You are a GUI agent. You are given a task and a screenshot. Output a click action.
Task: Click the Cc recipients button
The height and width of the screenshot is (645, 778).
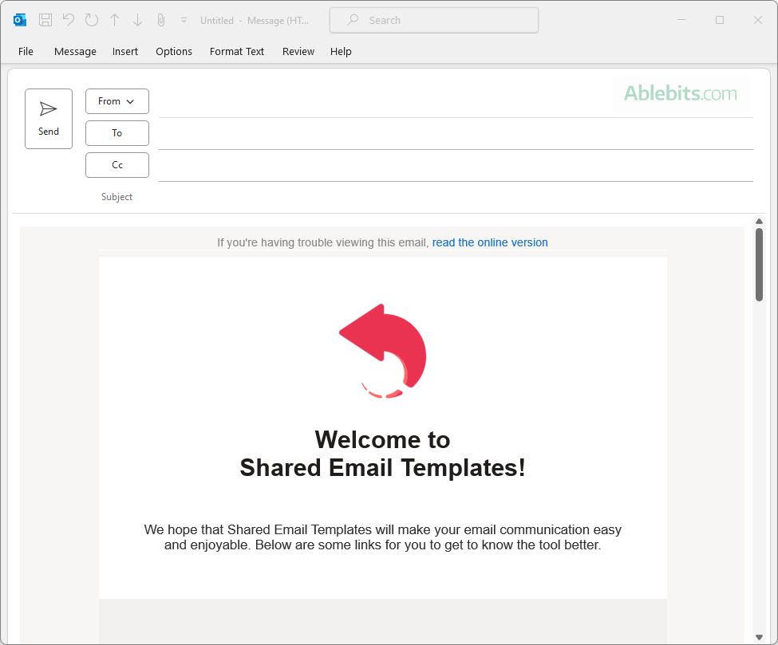click(x=117, y=165)
